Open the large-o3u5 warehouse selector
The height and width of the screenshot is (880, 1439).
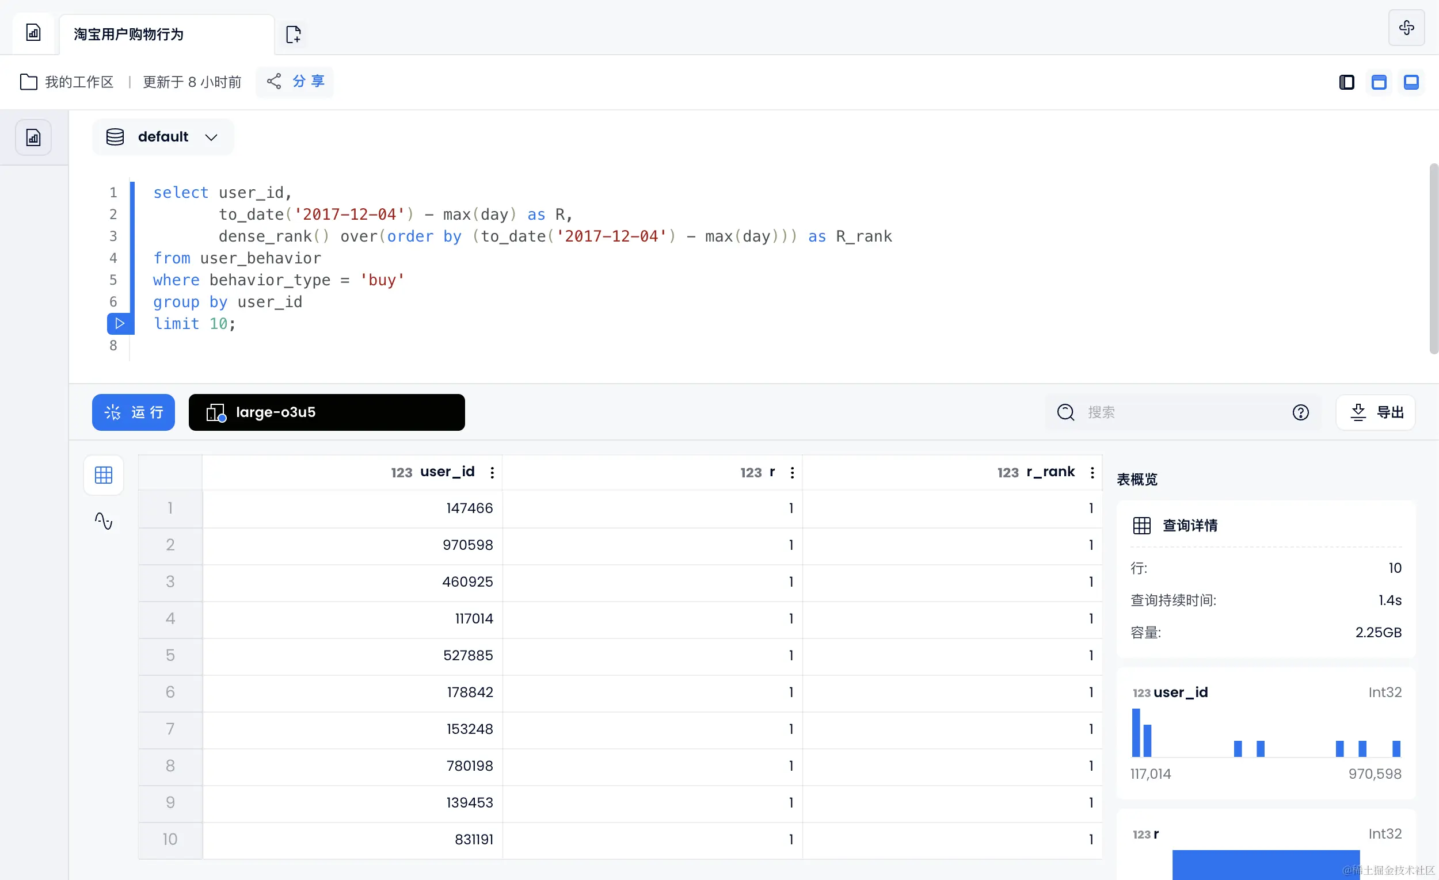tap(326, 412)
